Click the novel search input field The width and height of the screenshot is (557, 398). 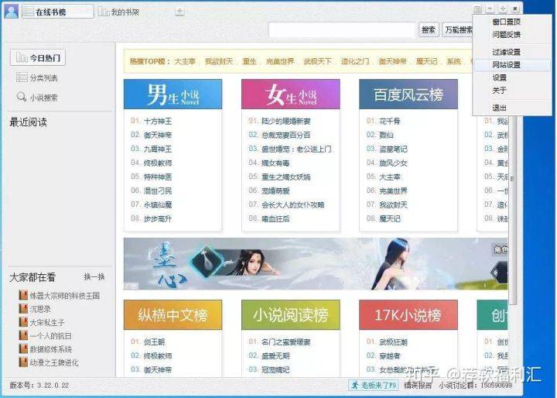click(x=342, y=30)
